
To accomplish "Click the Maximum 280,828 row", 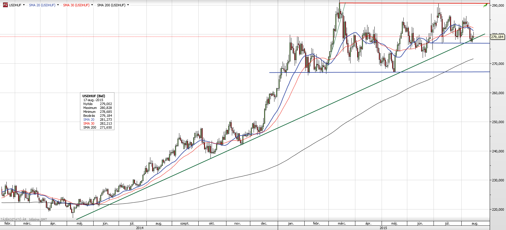I will (98, 108).
